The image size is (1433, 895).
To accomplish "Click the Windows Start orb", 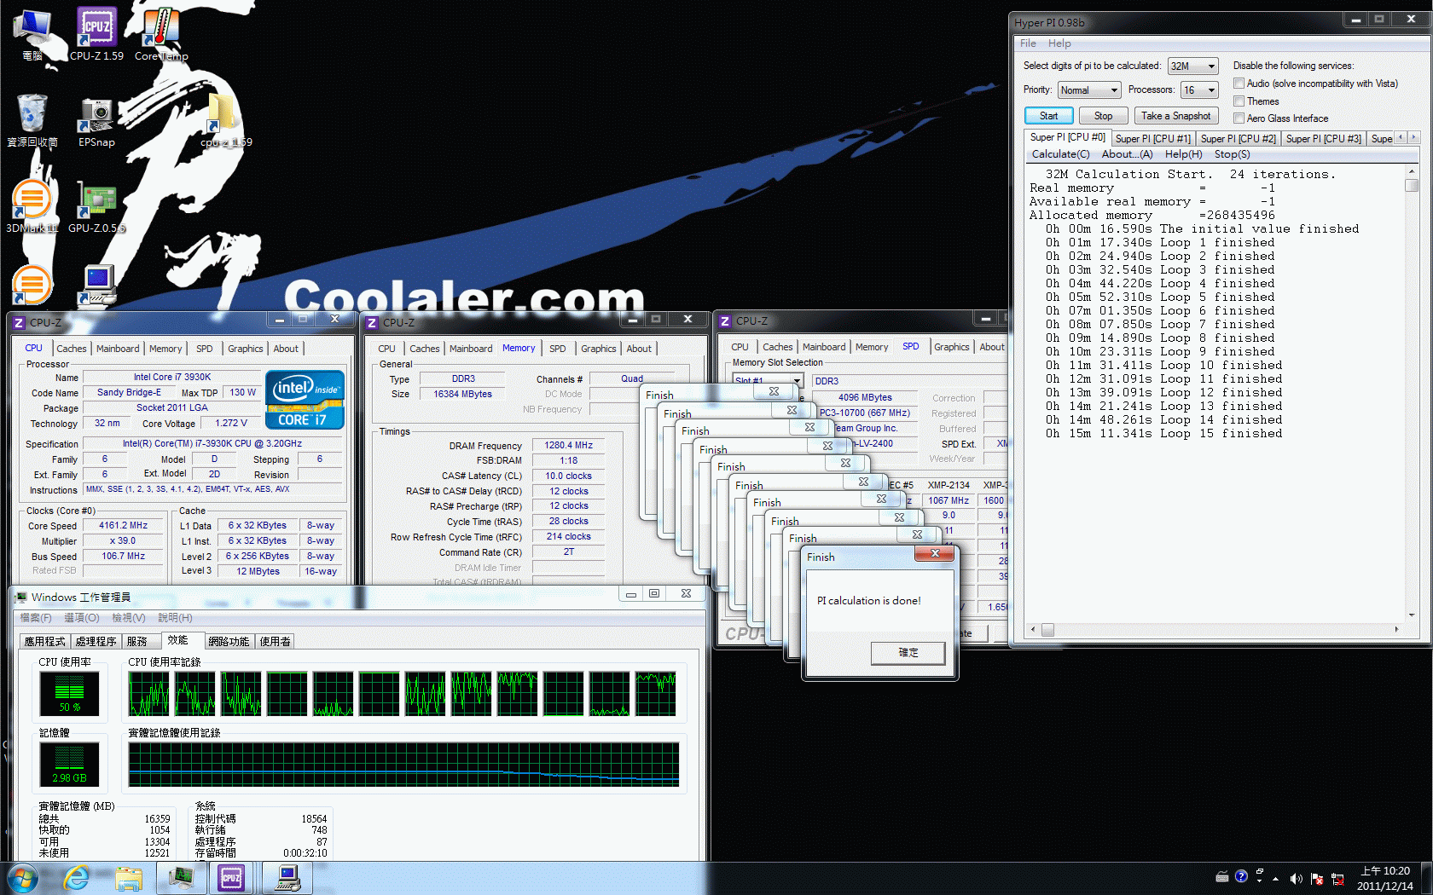I will 23,878.
